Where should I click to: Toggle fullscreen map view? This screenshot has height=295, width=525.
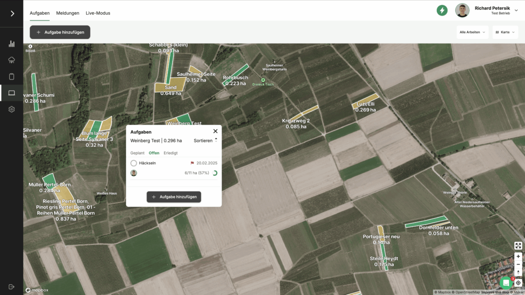point(518,246)
